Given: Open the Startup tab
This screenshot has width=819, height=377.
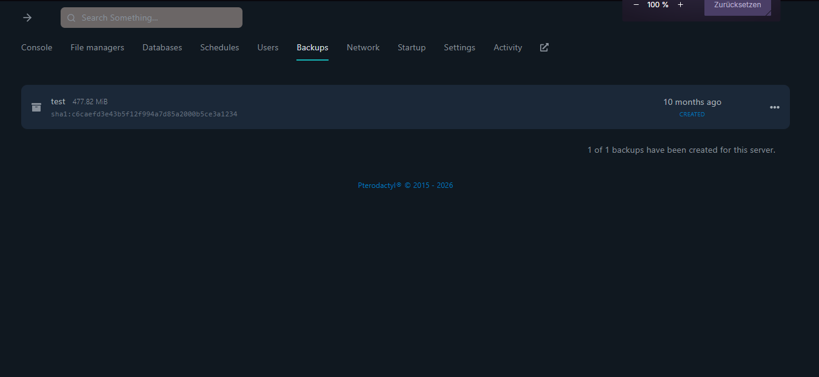Looking at the screenshot, I should tap(412, 47).
